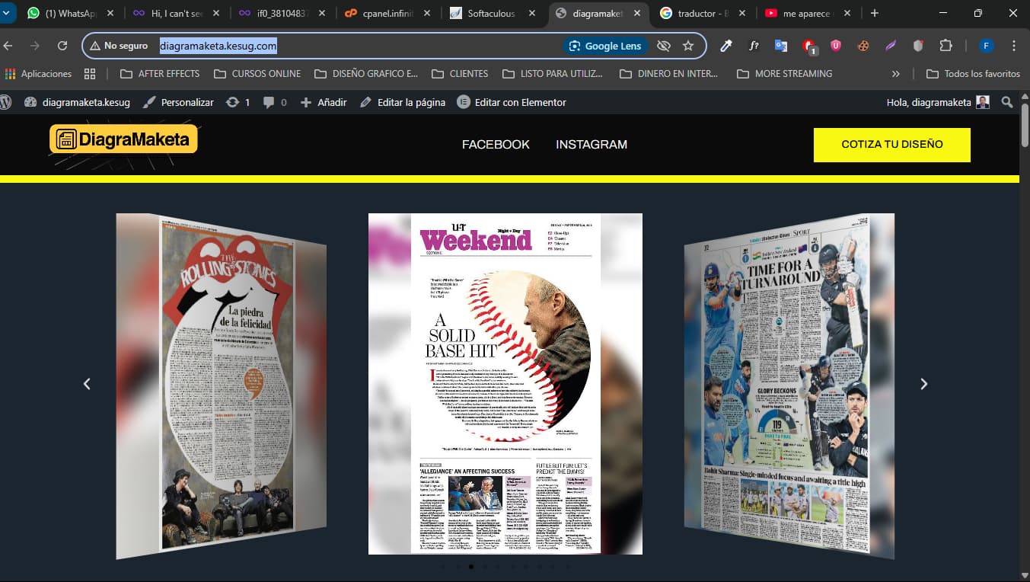This screenshot has height=582, width=1030.
Task: Switch to the Hi, I can't see tab
Action: coord(167,13)
